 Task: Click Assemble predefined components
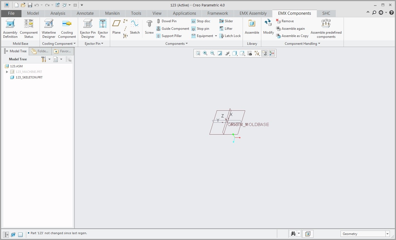click(x=326, y=29)
